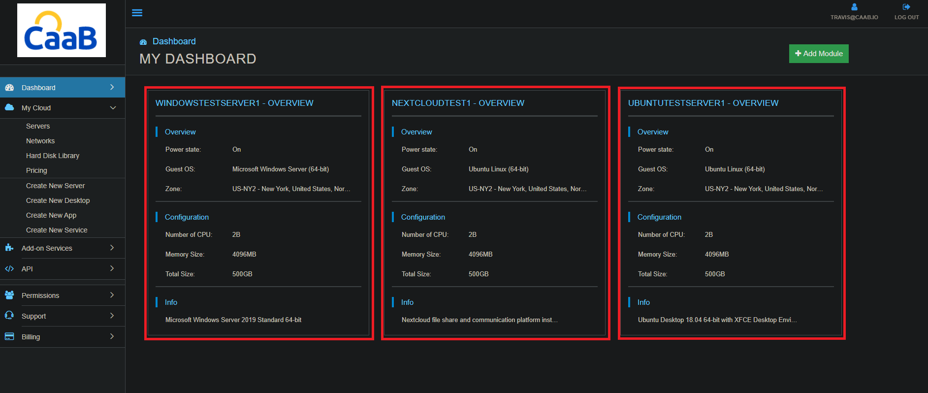Click 'Microsoft Windows Server 2019 Standard 64-bit' text
The width and height of the screenshot is (928, 393).
tap(233, 320)
